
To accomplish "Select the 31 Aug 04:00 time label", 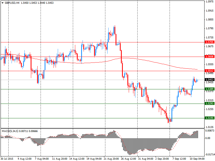I will point(146,159).
